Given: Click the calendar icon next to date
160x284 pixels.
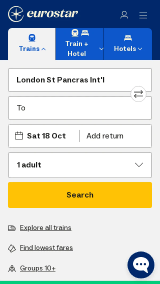Looking at the screenshot, I should click(19, 136).
